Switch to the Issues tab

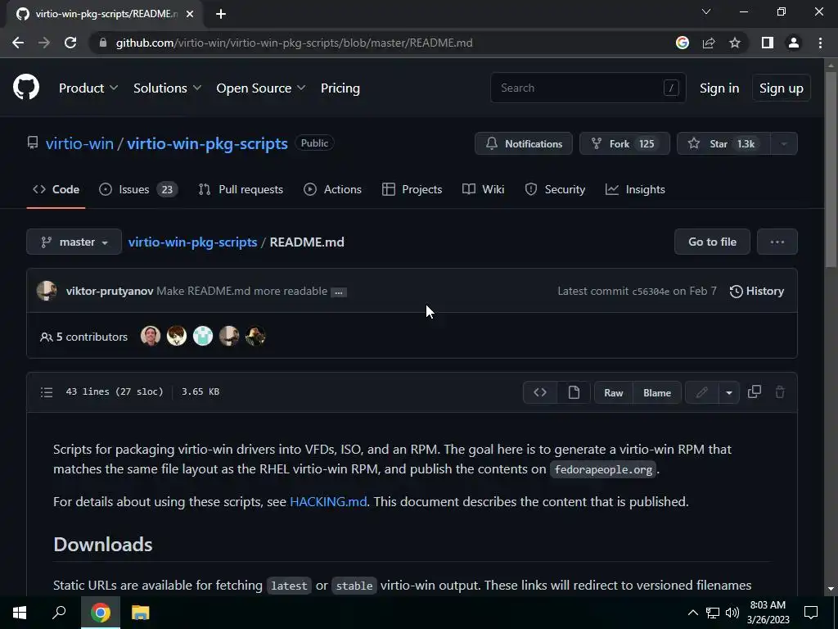(x=138, y=189)
